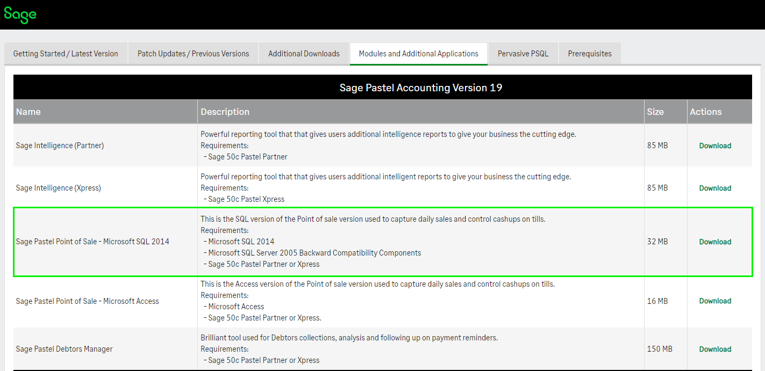
Task: Download Sage Pastel Point of Sale - Microsoft Access
Action: 714,301
